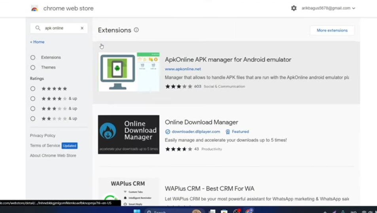
Task: Clear the search box with the X icon
Action: click(x=82, y=28)
